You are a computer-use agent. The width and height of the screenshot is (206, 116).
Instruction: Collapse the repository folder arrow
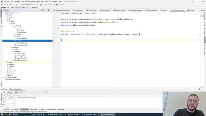tap(14, 41)
